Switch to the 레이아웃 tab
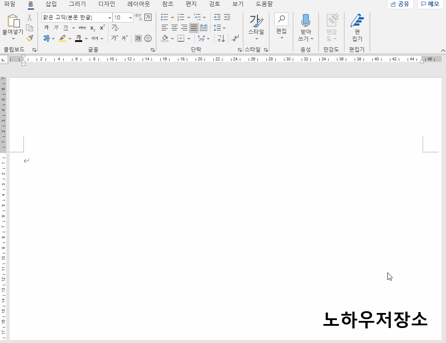The image size is (446, 343). pos(139,4)
